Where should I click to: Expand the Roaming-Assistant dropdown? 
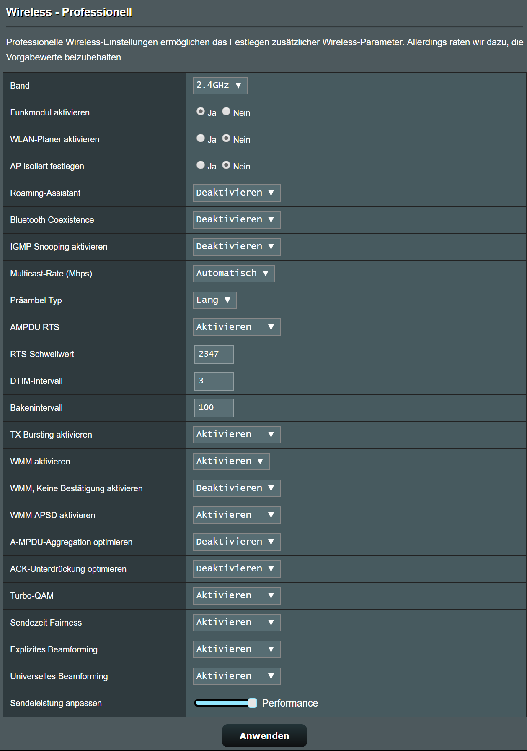coord(236,193)
